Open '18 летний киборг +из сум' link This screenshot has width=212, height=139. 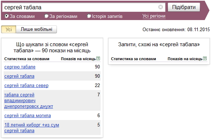point(32,128)
